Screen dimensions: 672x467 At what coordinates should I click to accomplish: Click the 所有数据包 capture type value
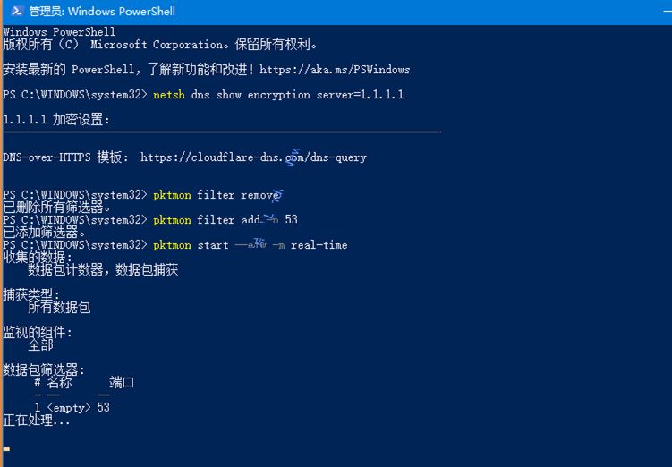(59, 308)
